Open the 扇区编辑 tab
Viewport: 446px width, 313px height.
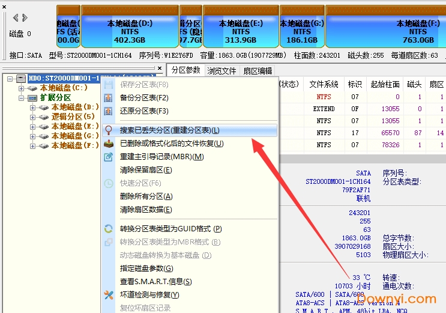(x=258, y=70)
